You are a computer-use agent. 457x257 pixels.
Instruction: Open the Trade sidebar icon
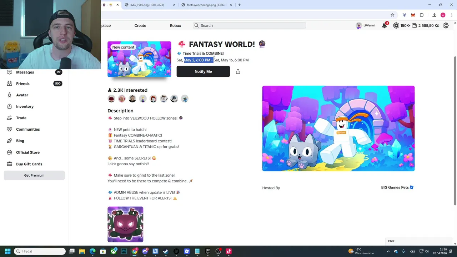click(x=9, y=118)
